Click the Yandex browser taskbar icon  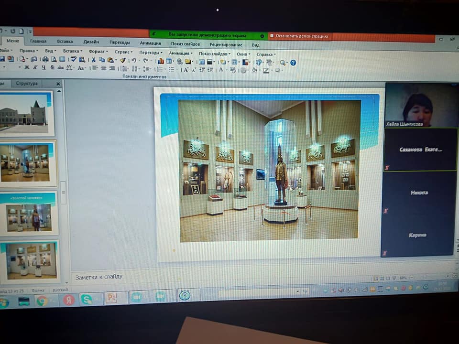point(68,300)
